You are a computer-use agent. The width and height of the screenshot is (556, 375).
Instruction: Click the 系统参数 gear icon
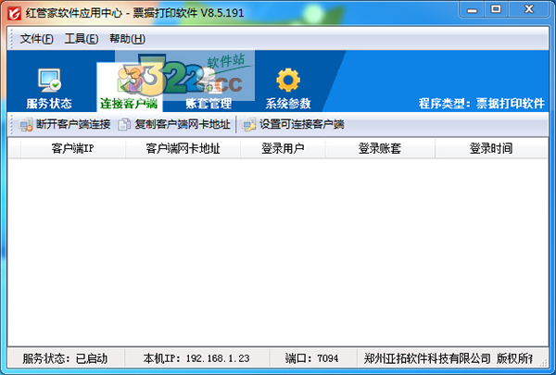coord(288,81)
